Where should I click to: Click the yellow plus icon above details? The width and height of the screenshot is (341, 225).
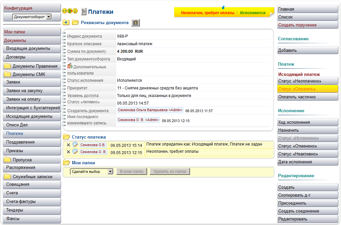pos(66,23)
